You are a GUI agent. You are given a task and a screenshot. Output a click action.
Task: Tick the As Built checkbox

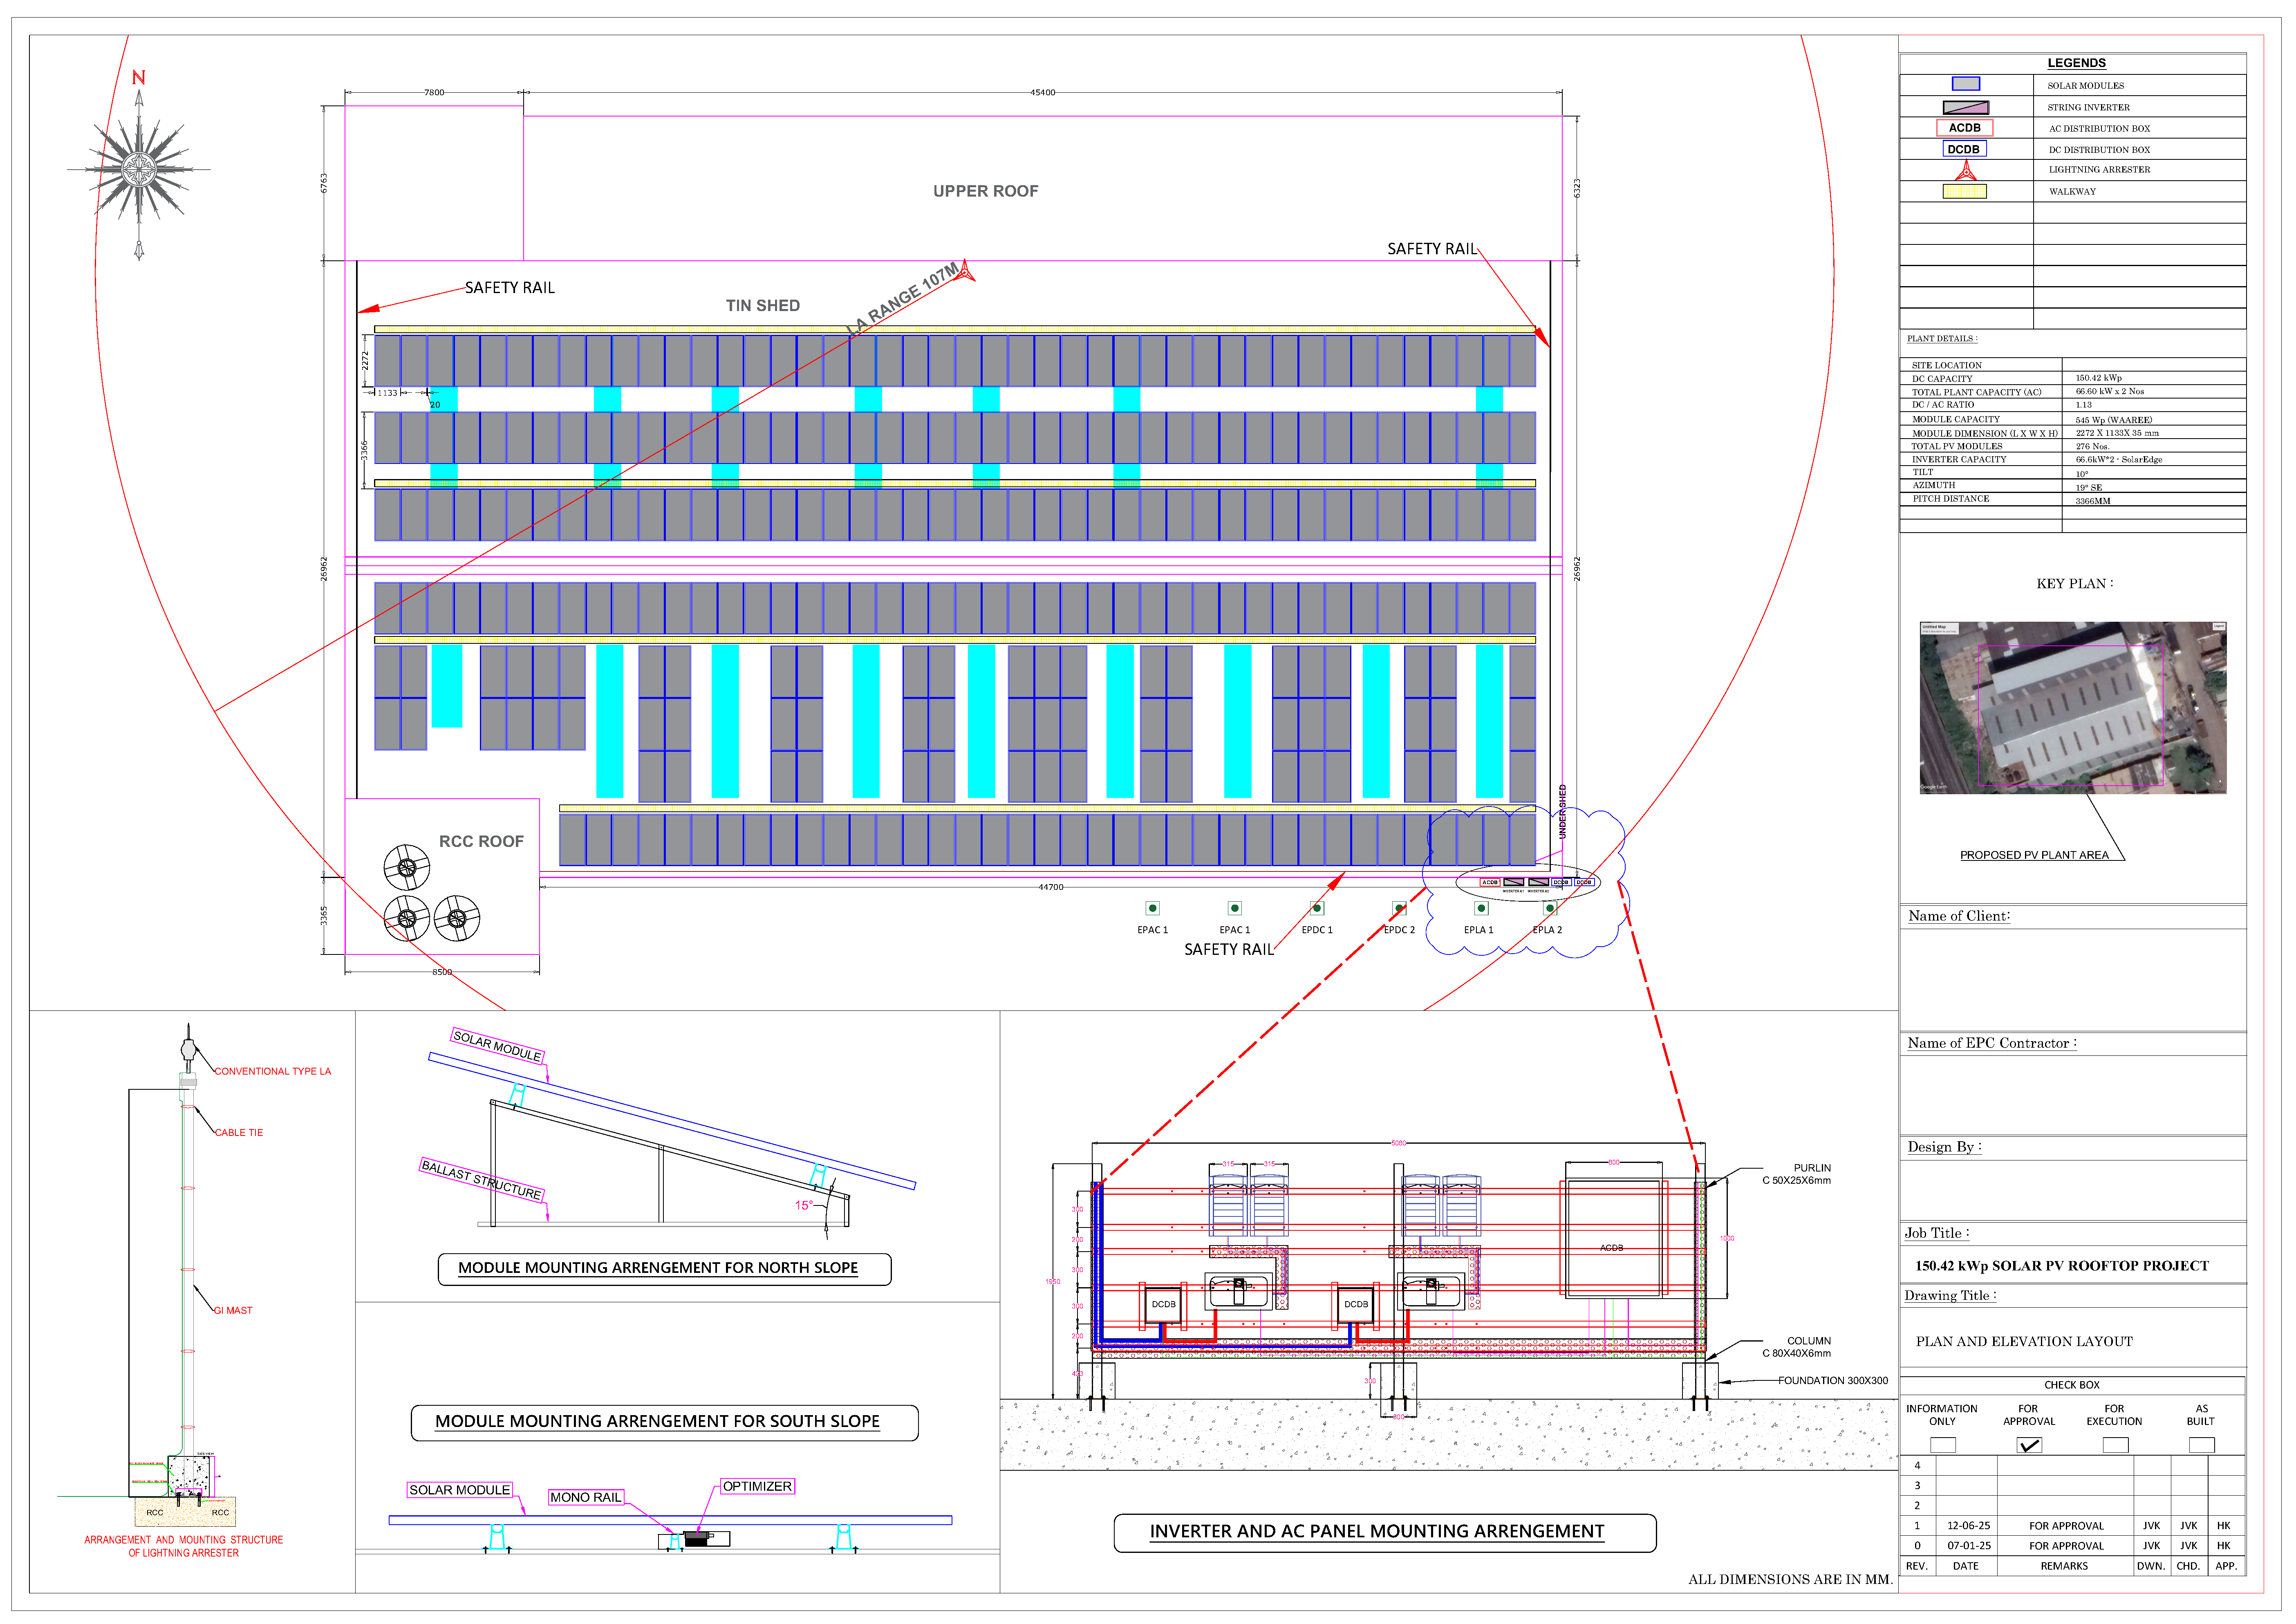click(2201, 1445)
